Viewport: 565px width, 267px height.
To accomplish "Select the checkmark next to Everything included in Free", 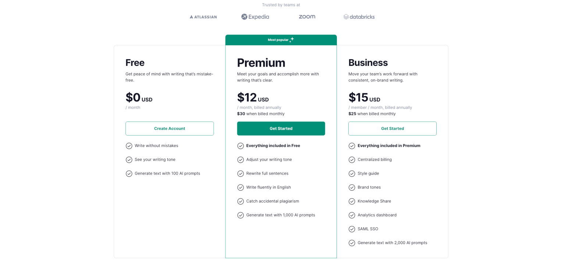I will pyautogui.click(x=241, y=146).
